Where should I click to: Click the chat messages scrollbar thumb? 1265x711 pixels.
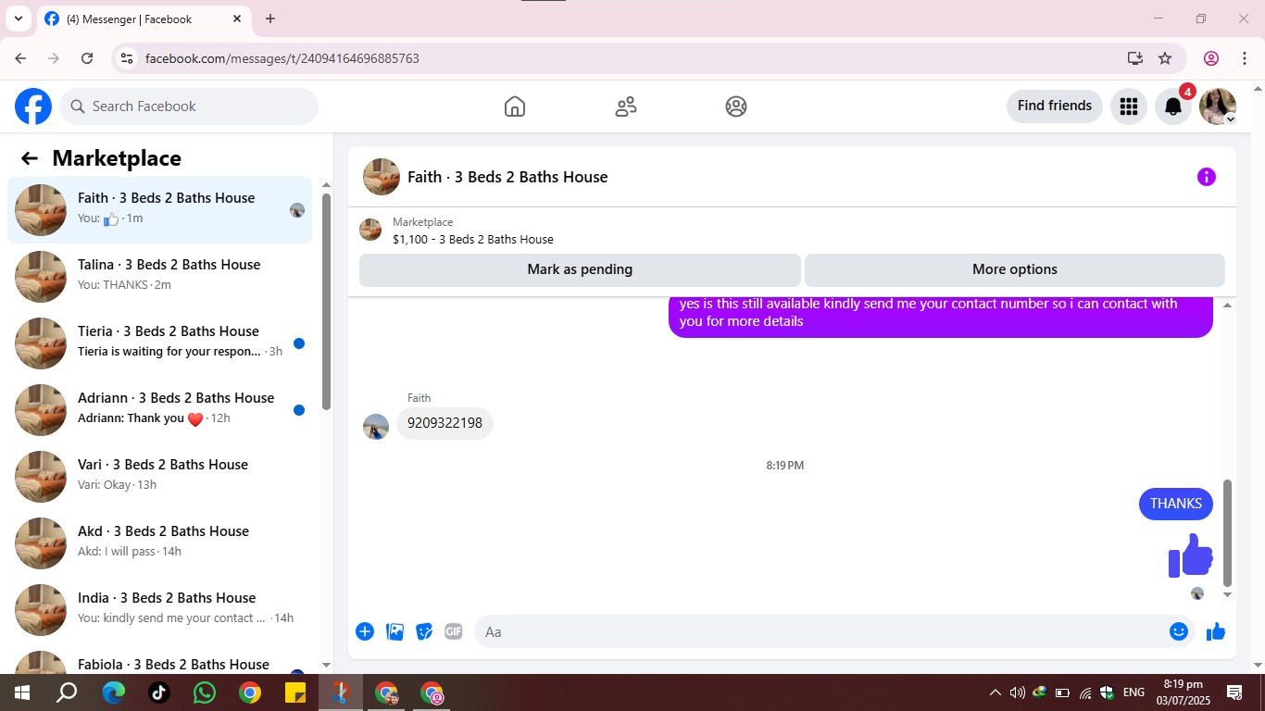click(1228, 533)
